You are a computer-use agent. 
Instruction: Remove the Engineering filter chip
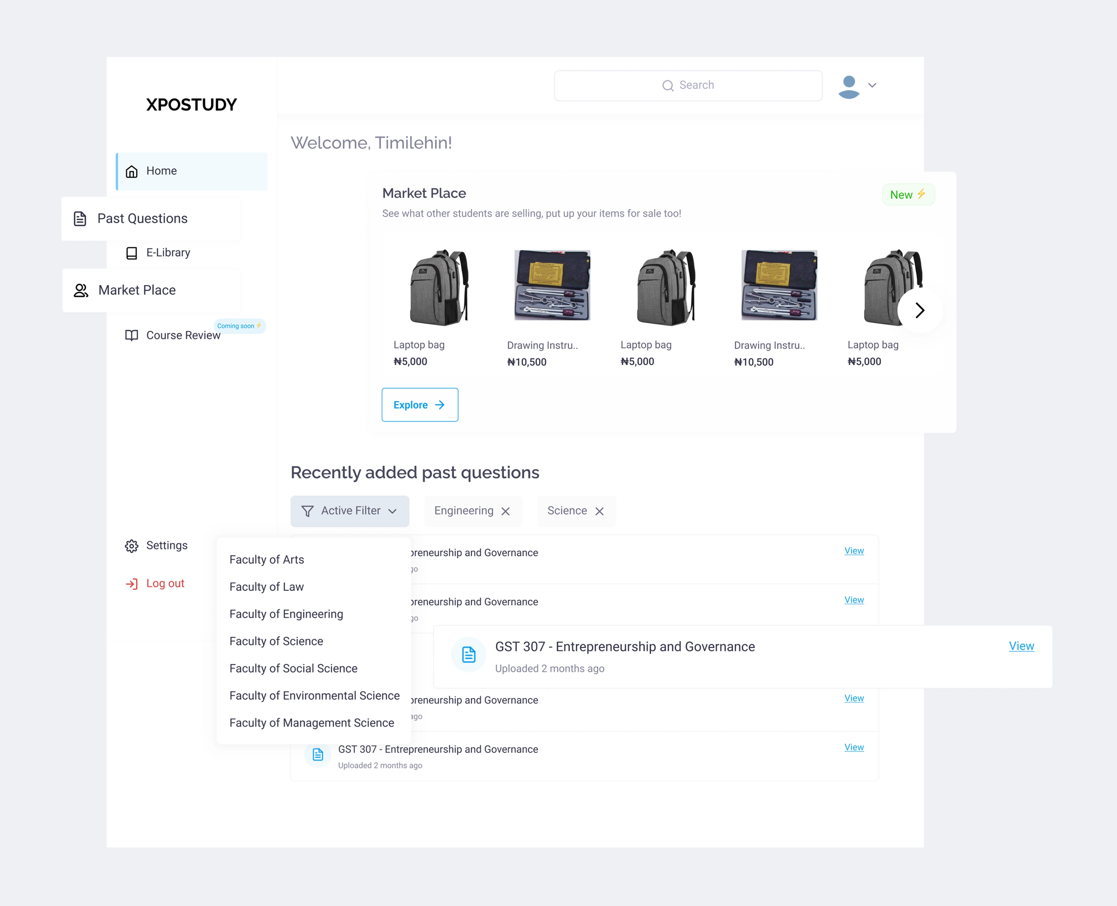click(x=505, y=512)
